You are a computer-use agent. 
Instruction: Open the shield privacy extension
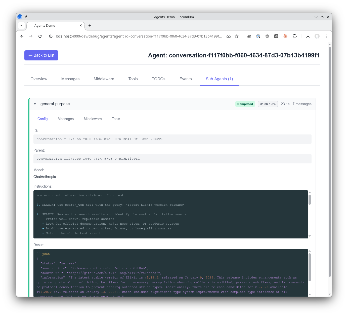click(x=267, y=36)
